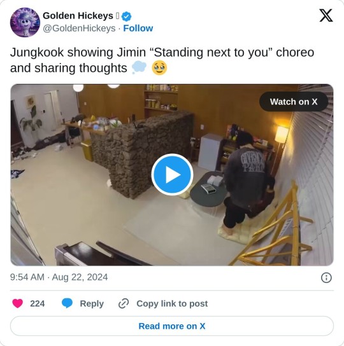The image size is (344, 346).
Task: Click the Read more on X button
Action: click(x=172, y=326)
